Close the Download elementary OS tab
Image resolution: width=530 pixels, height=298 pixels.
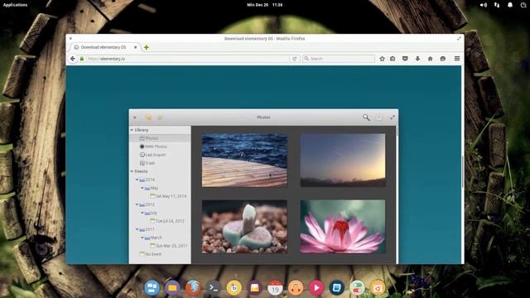[x=135, y=47]
